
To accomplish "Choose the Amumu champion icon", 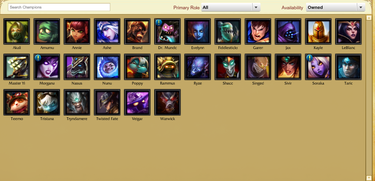I will tap(47, 31).
